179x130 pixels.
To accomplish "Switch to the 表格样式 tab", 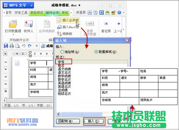I will click(37, 13).
